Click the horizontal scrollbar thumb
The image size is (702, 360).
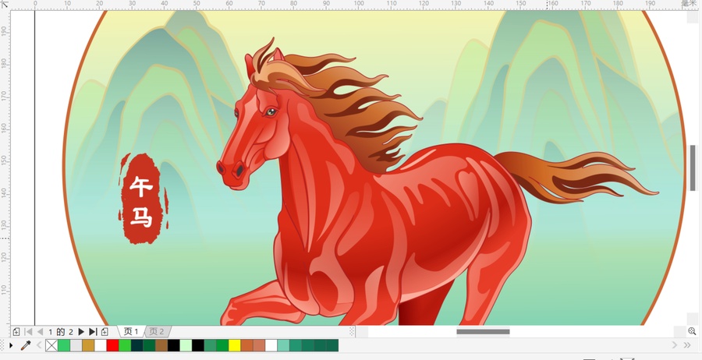(483, 331)
